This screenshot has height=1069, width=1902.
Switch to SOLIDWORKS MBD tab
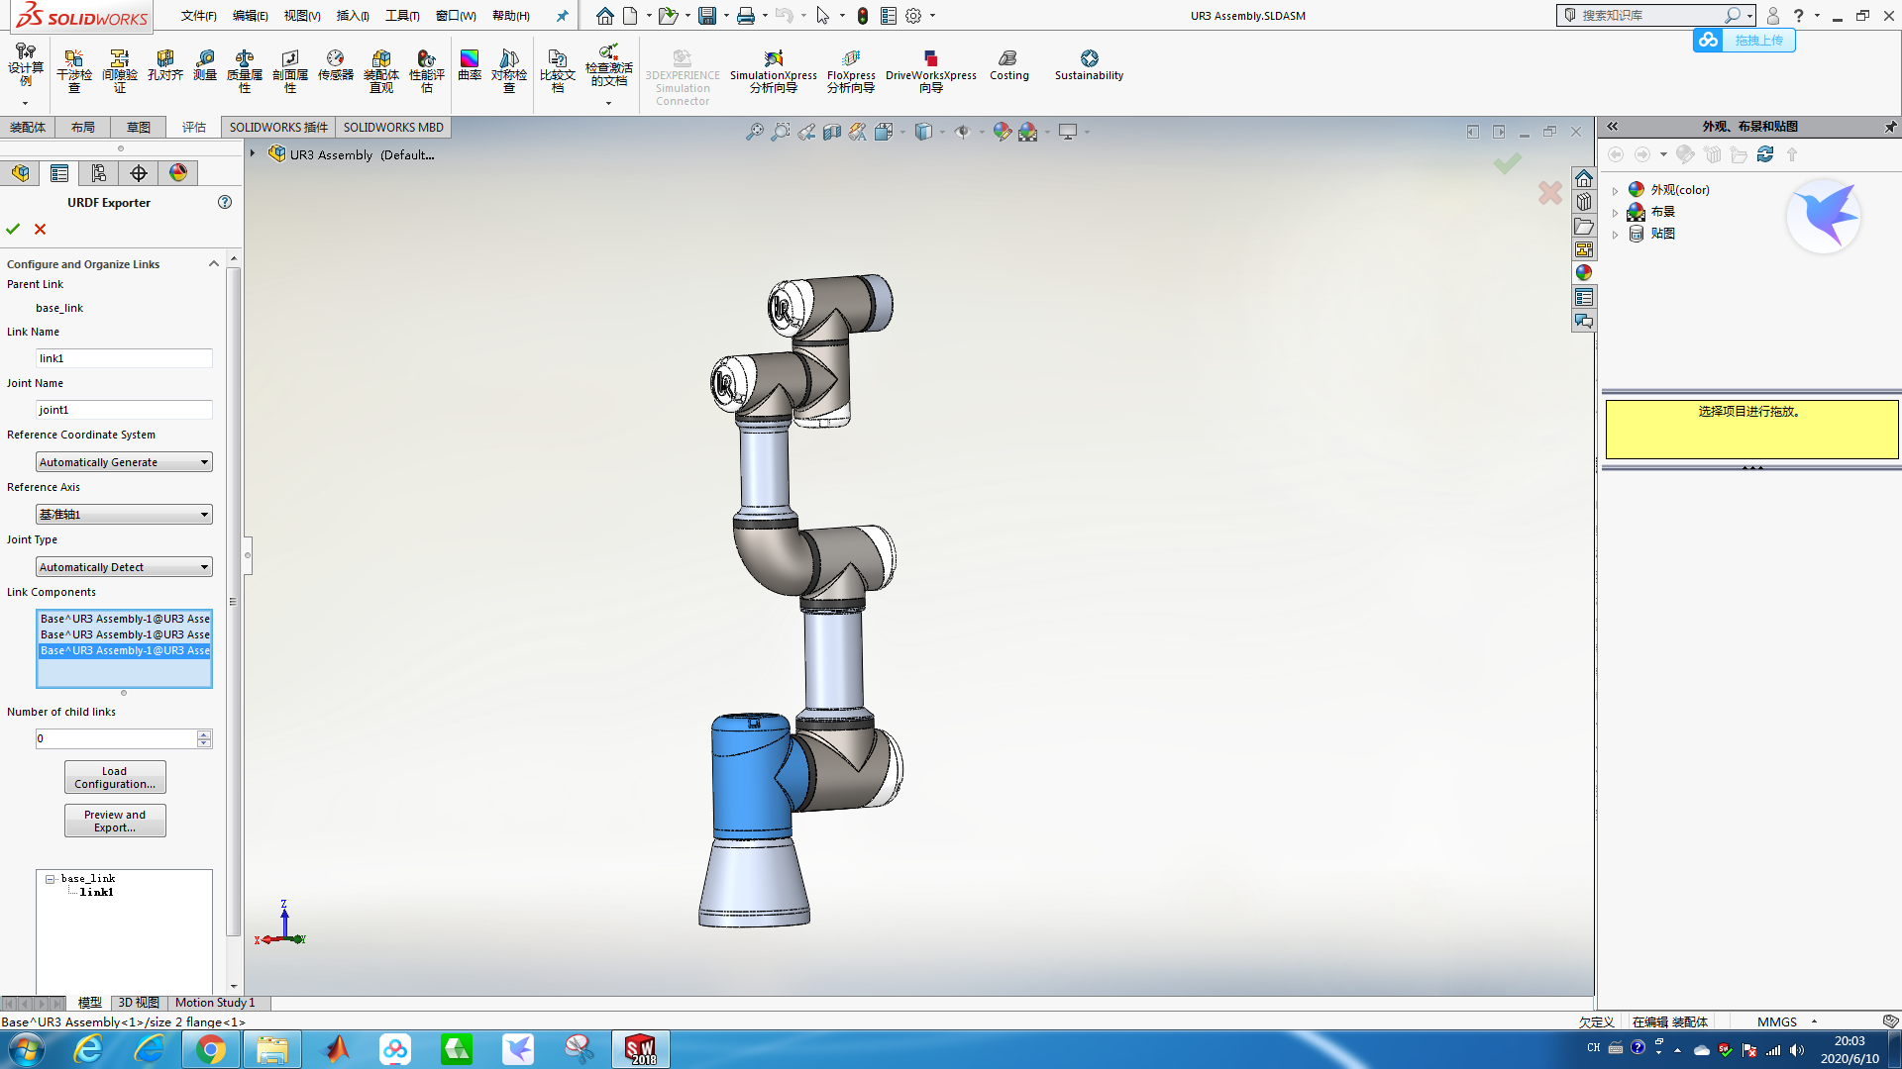[392, 127]
